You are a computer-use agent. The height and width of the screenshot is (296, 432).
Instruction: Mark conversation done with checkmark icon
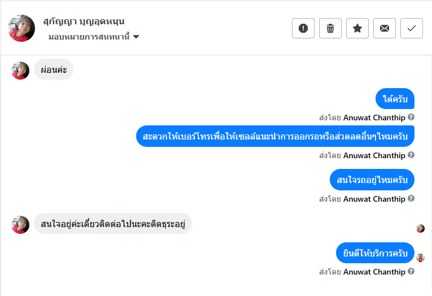pos(412,28)
